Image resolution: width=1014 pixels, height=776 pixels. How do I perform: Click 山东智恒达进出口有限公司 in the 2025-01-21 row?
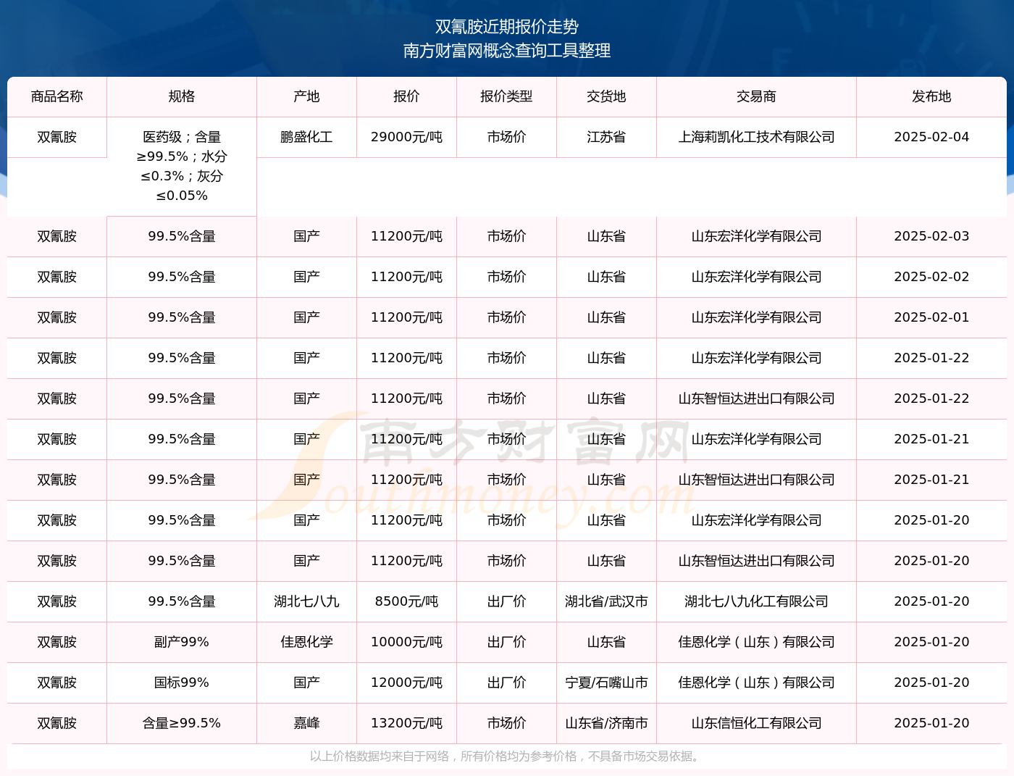(756, 480)
